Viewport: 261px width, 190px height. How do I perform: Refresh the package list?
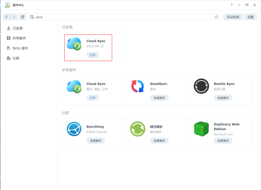22,17
